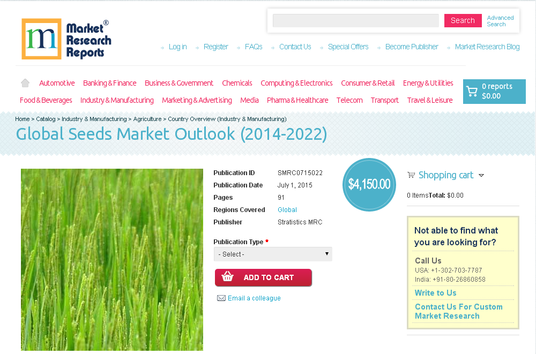Click the $4,150.00 price badge

pyautogui.click(x=369, y=184)
